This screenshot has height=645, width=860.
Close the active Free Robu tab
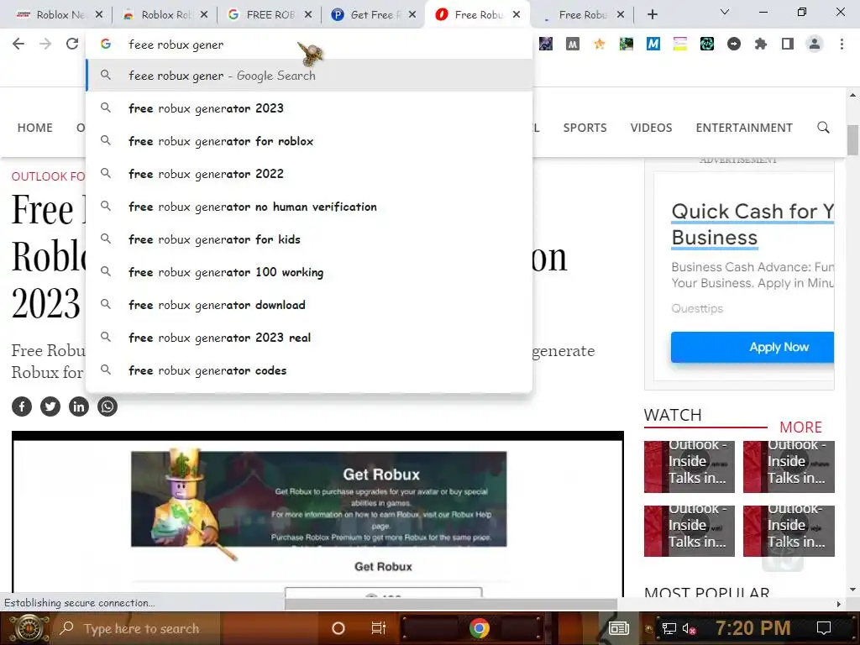(x=517, y=15)
